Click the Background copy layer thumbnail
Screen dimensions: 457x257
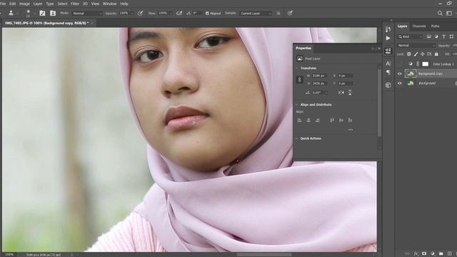[411, 74]
